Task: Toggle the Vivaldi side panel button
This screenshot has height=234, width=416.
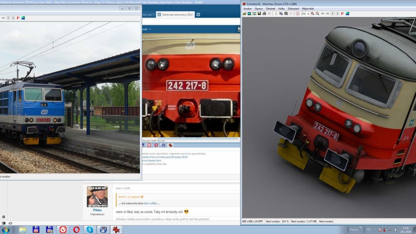Action: [4, 223]
